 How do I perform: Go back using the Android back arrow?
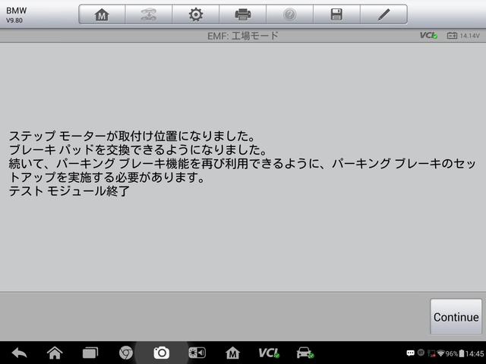pos(19,353)
